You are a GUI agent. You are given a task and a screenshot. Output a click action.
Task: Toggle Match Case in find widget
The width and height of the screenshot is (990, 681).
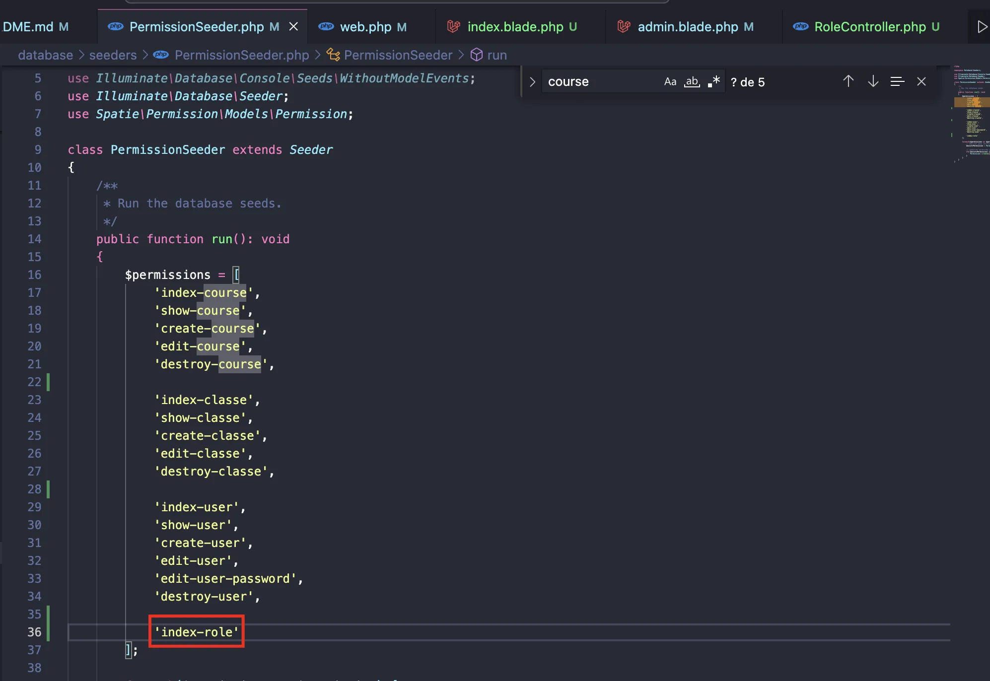pyautogui.click(x=670, y=82)
